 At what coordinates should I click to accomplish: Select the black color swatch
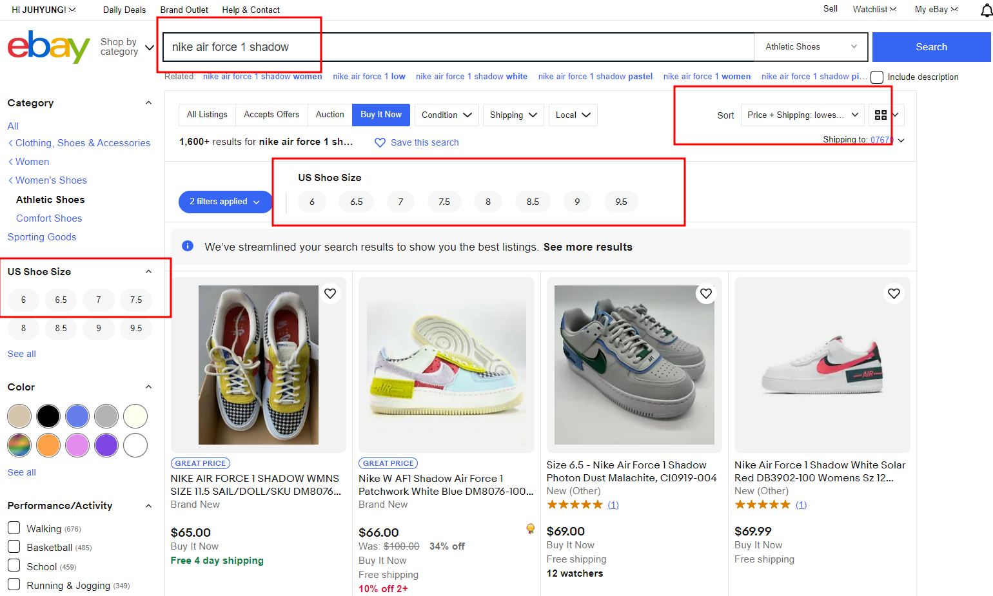tap(48, 416)
